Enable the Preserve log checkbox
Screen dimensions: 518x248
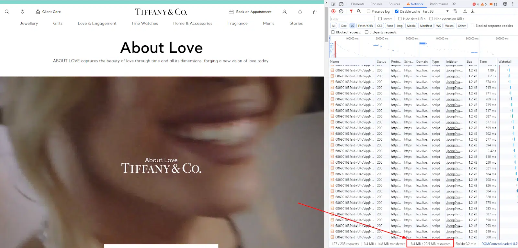click(368, 11)
